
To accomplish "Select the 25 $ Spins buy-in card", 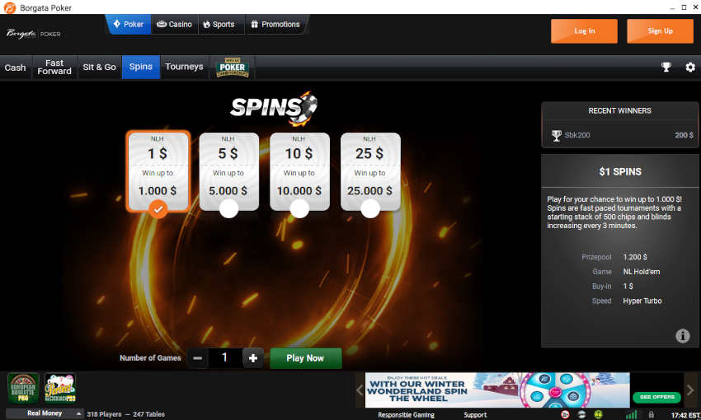I will 369,171.
